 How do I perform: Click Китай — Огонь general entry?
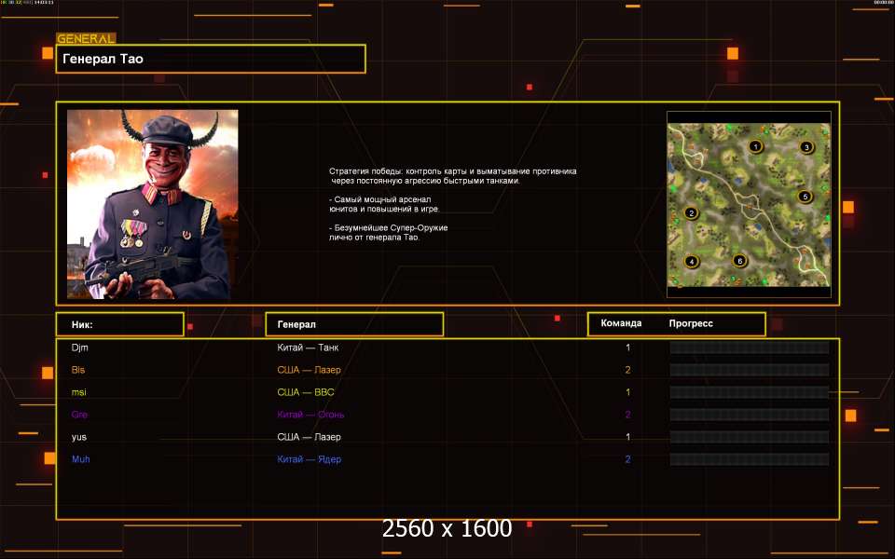click(x=310, y=415)
